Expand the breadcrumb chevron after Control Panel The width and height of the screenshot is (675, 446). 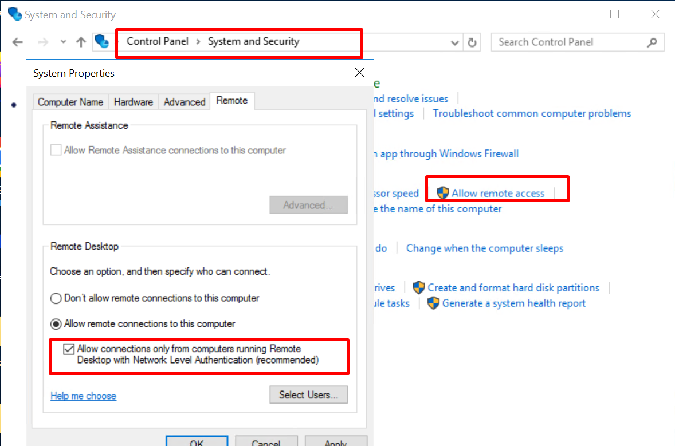point(198,42)
